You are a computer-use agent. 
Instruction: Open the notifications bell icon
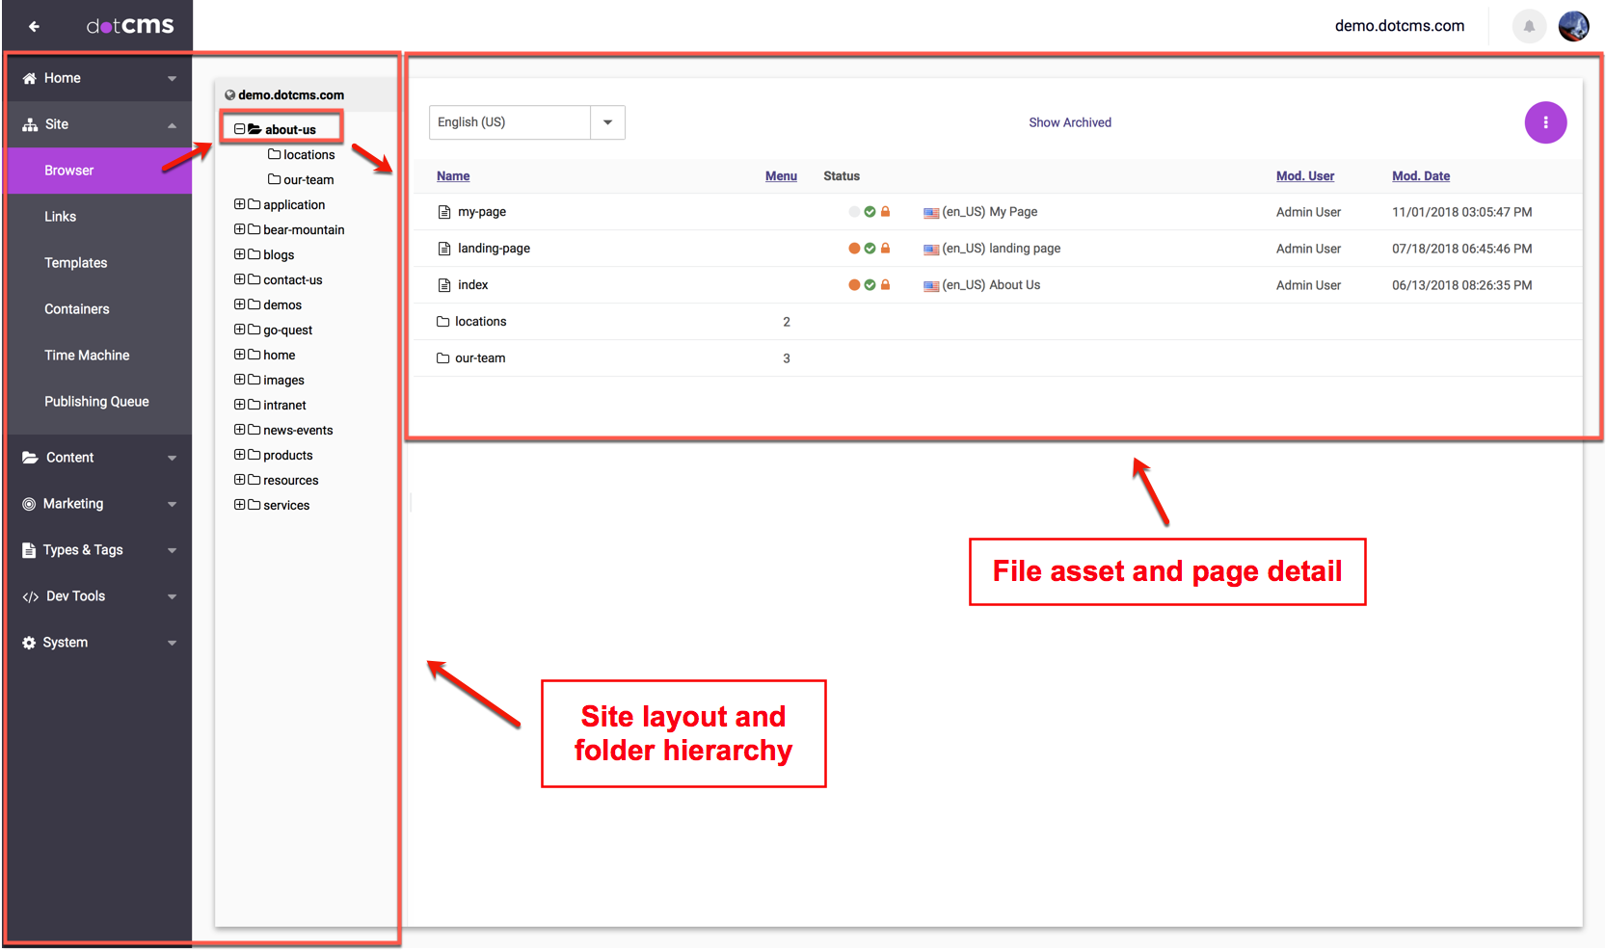(x=1529, y=26)
